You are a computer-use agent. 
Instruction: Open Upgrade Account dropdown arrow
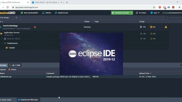pyautogui.click(x=131, y=13)
